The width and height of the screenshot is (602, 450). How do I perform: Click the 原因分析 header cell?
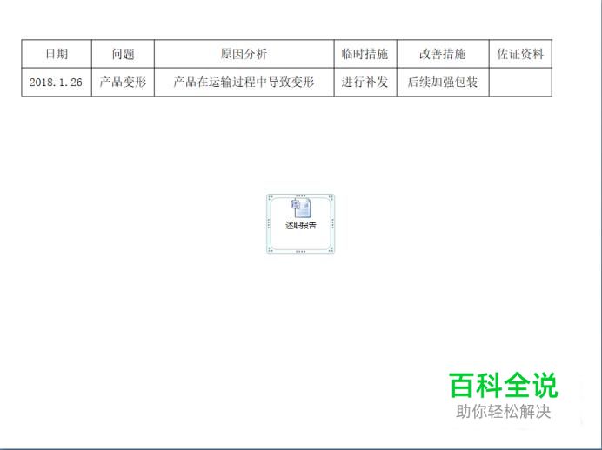(244, 54)
